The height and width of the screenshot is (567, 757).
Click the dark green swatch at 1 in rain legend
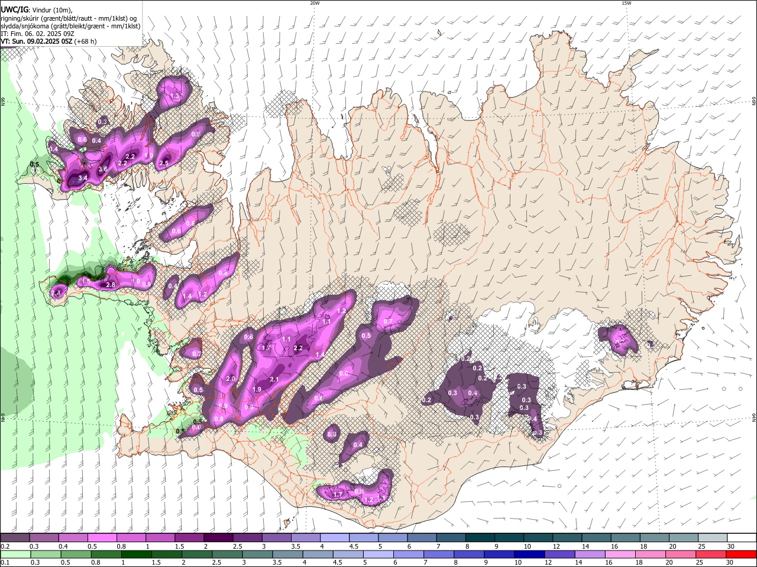[136, 555]
